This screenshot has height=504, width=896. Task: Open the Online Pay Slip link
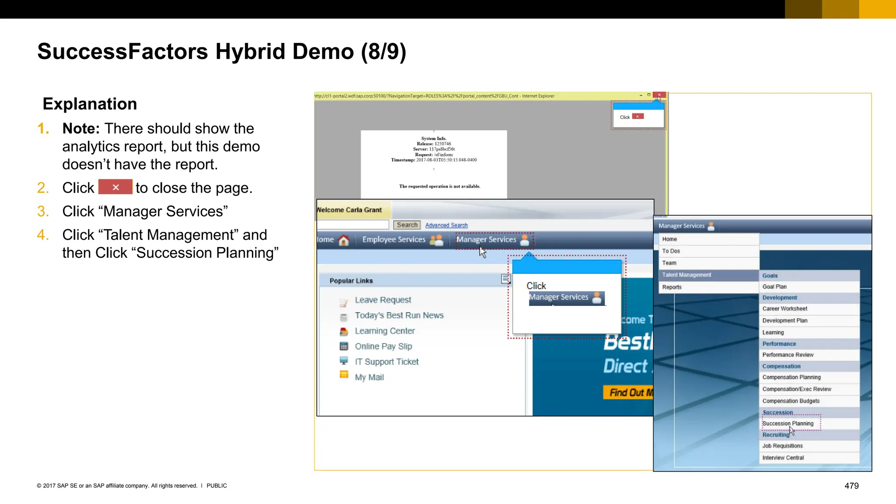click(383, 346)
